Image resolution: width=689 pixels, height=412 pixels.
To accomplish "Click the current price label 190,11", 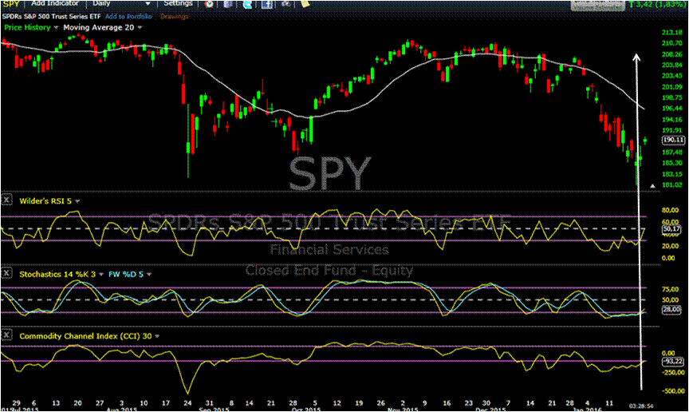I will [673, 140].
